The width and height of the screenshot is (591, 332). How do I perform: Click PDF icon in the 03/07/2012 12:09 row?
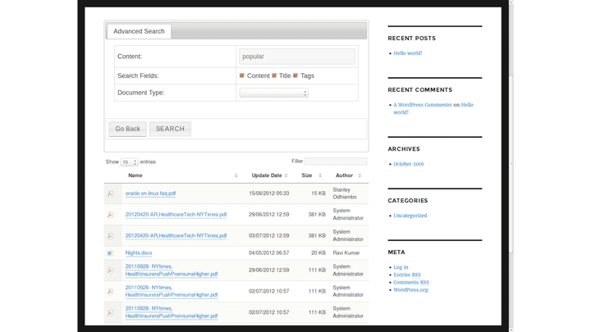pos(111,235)
